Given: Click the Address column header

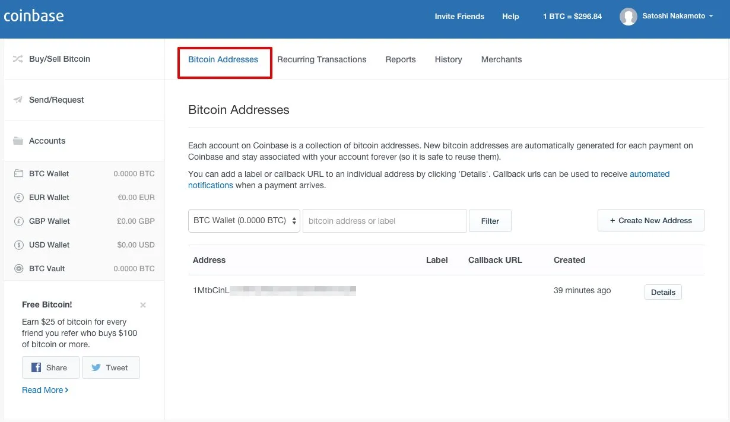Looking at the screenshot, I should 210,260.
